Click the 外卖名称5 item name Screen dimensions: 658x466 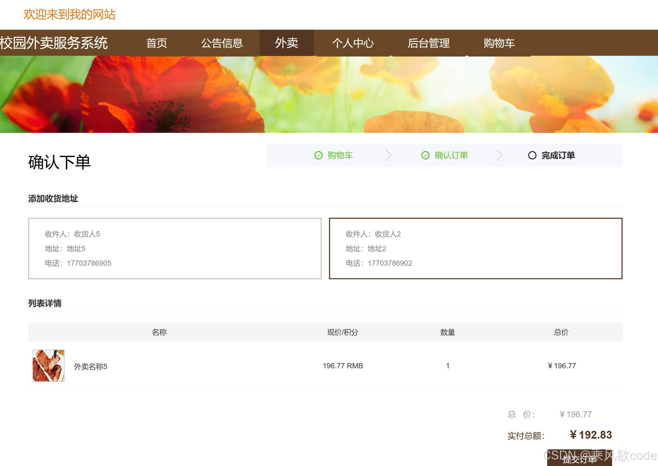point(90,366)
